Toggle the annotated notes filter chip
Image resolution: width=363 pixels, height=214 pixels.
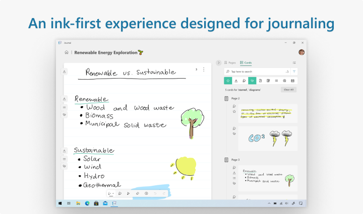(268, 81)
